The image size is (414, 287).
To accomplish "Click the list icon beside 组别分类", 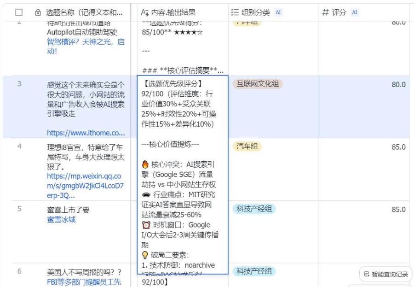I will pyautogui.click(x=235, y=12).
